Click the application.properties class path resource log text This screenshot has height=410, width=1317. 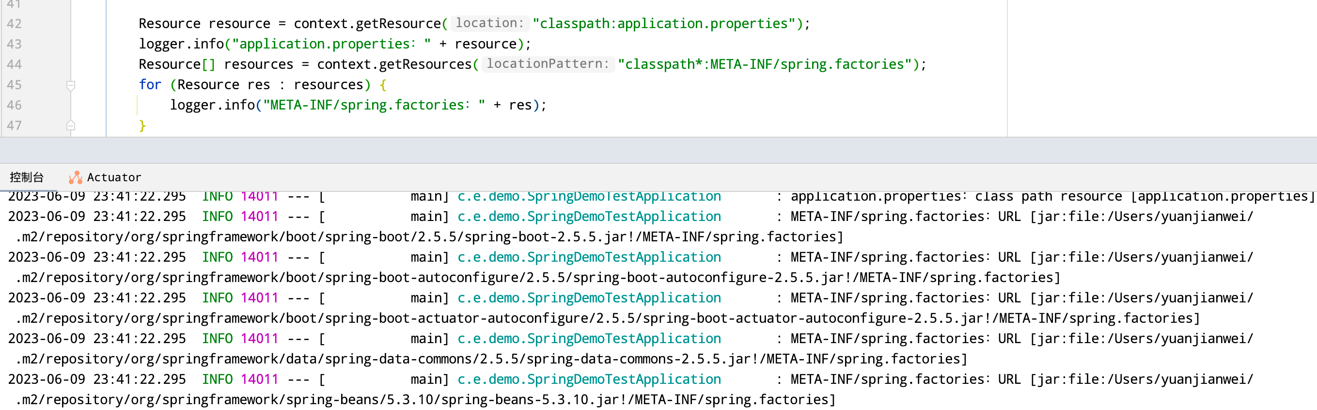pyautogui.click(x=1052, y=197)
